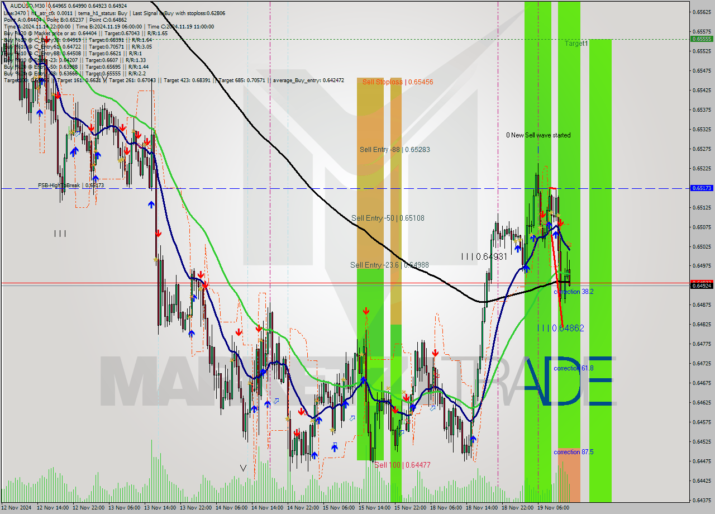The image size is (715, 514).
Task: Click the 'Sell 100 | 0.64477' label
Action: (402, 465)
